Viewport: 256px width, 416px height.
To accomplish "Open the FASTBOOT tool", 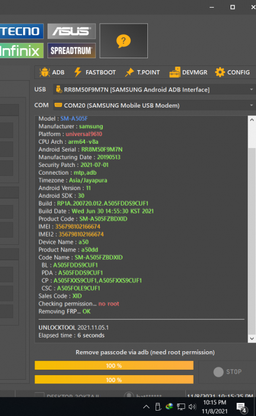I will coord(95,72).
